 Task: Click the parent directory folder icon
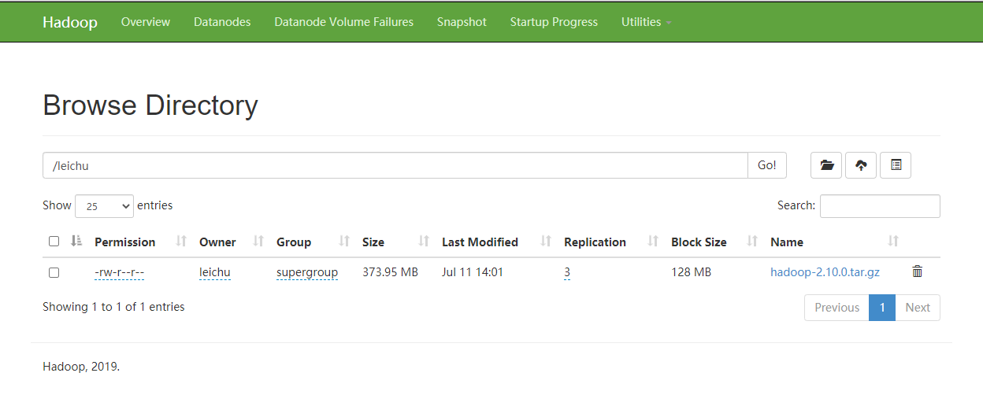coord(826,165)
